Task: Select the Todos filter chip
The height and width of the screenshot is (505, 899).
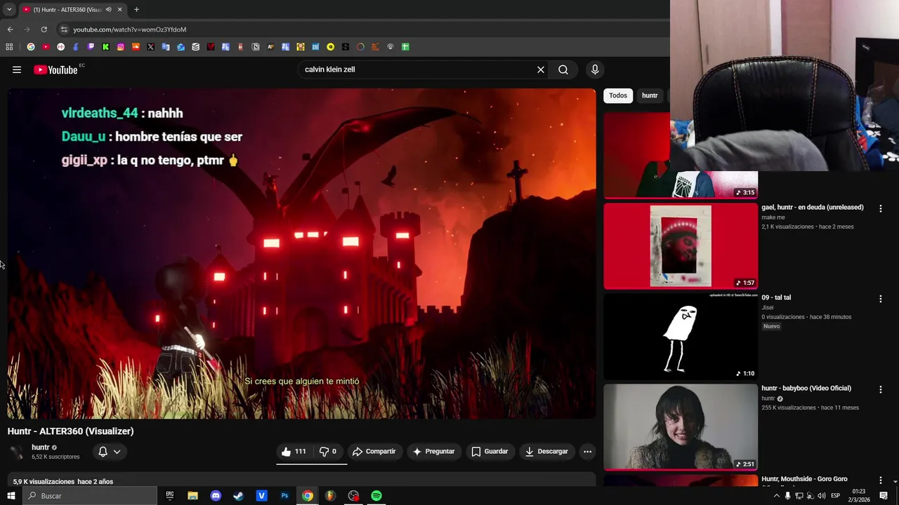Action: [x=618, y=95]
